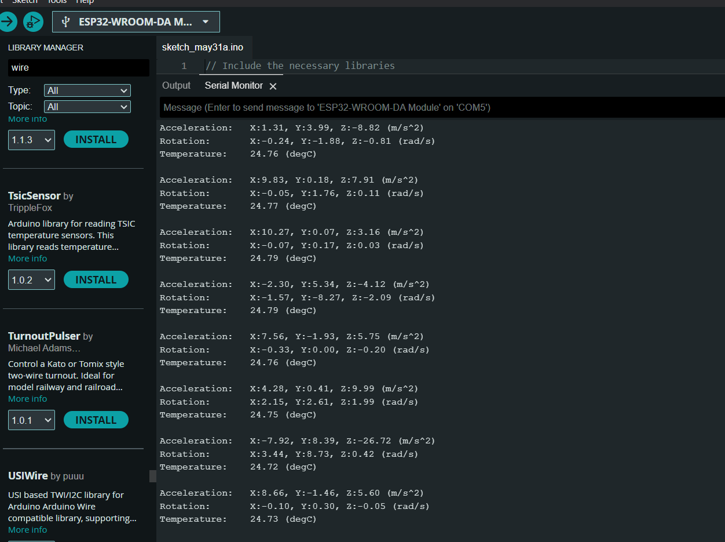Click the USIWire library title
Image resolution: width=725 pixels, height=542 pixels.
click(x=28, y=476)
